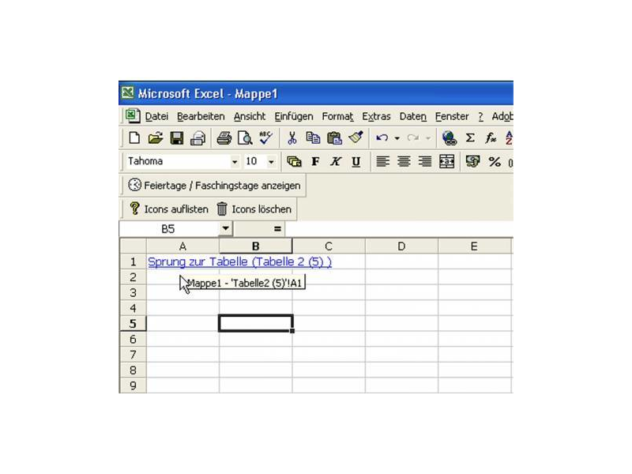Toggle italic K formatting
Screen dimensions: 632x474
tap(335, 162)
